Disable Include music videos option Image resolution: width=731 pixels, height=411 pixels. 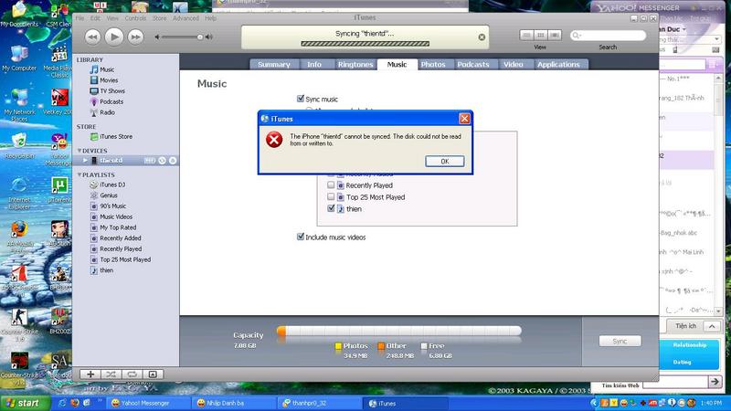[300, 237]
